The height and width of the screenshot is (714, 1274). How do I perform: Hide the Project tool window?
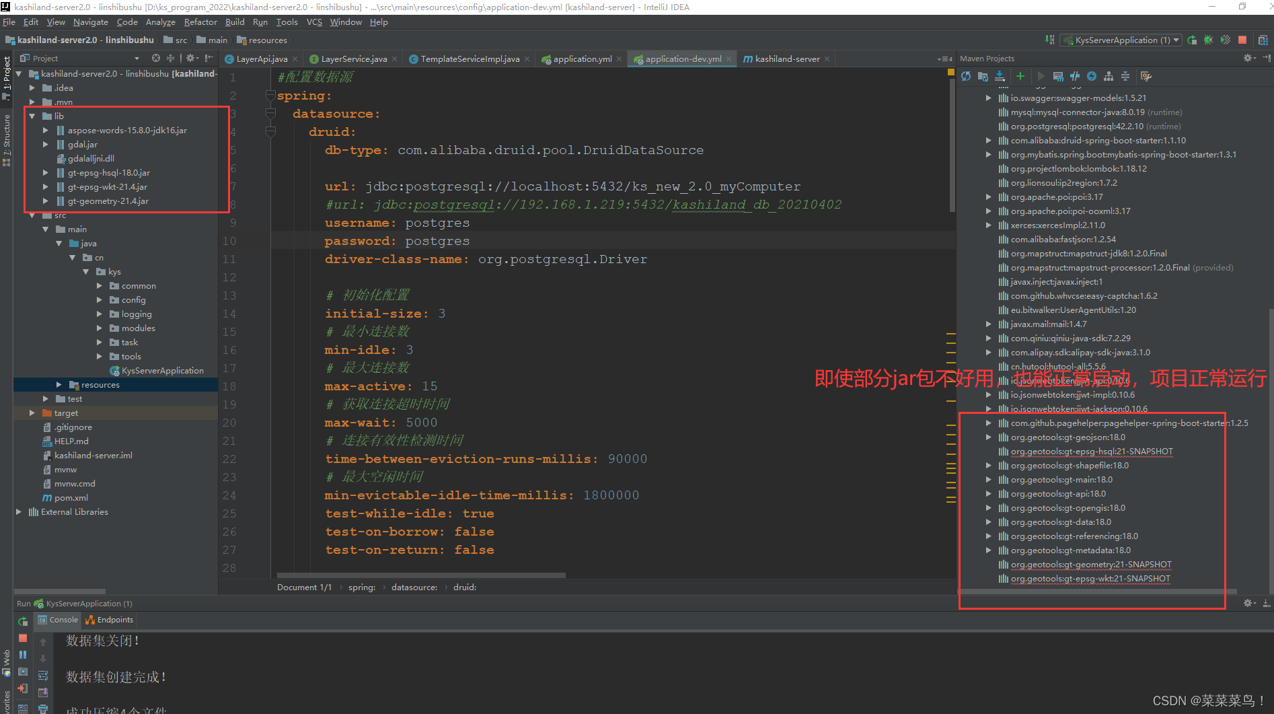click(209, 59)
